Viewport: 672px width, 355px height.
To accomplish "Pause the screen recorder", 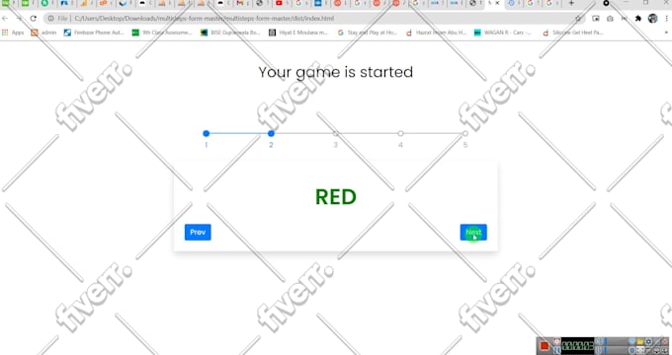I will pyautogui.click(x=556, y=350).
